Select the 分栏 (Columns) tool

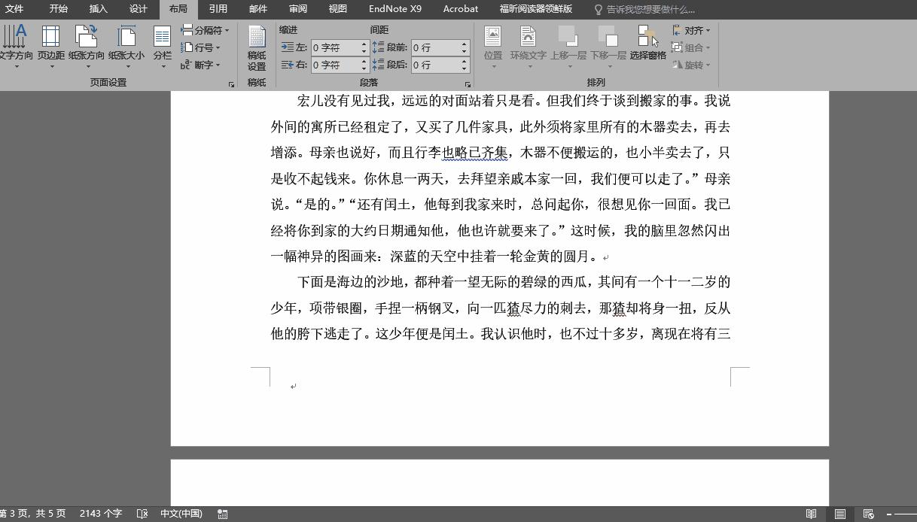[x=161, y=45]
